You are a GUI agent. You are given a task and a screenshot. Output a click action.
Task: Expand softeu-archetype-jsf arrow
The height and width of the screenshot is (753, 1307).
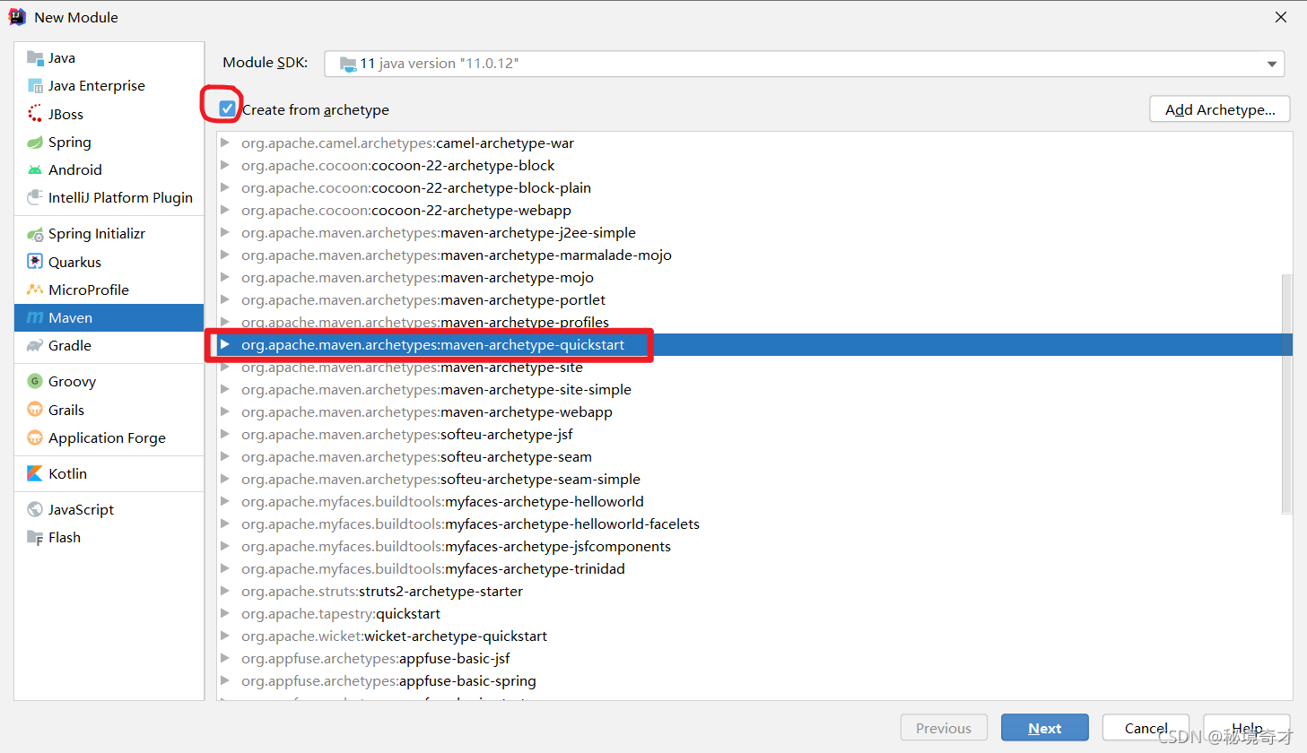coord(225,434)
